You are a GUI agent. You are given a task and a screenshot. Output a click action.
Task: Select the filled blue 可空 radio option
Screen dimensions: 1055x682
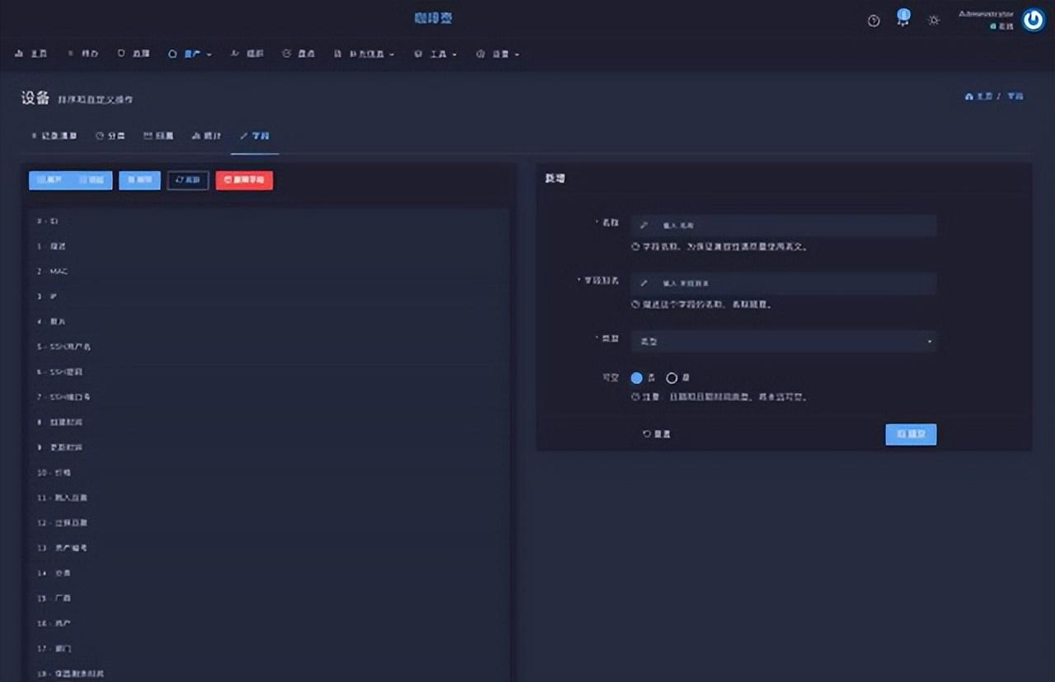pos(636,378)
